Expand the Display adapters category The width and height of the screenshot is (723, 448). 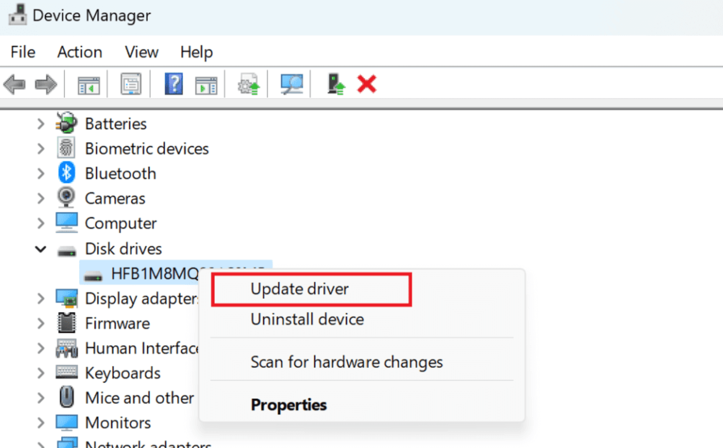40,298
